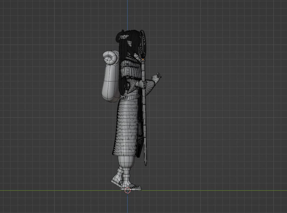
Task: Select the front sandal
Action: [x=131, y=187]
